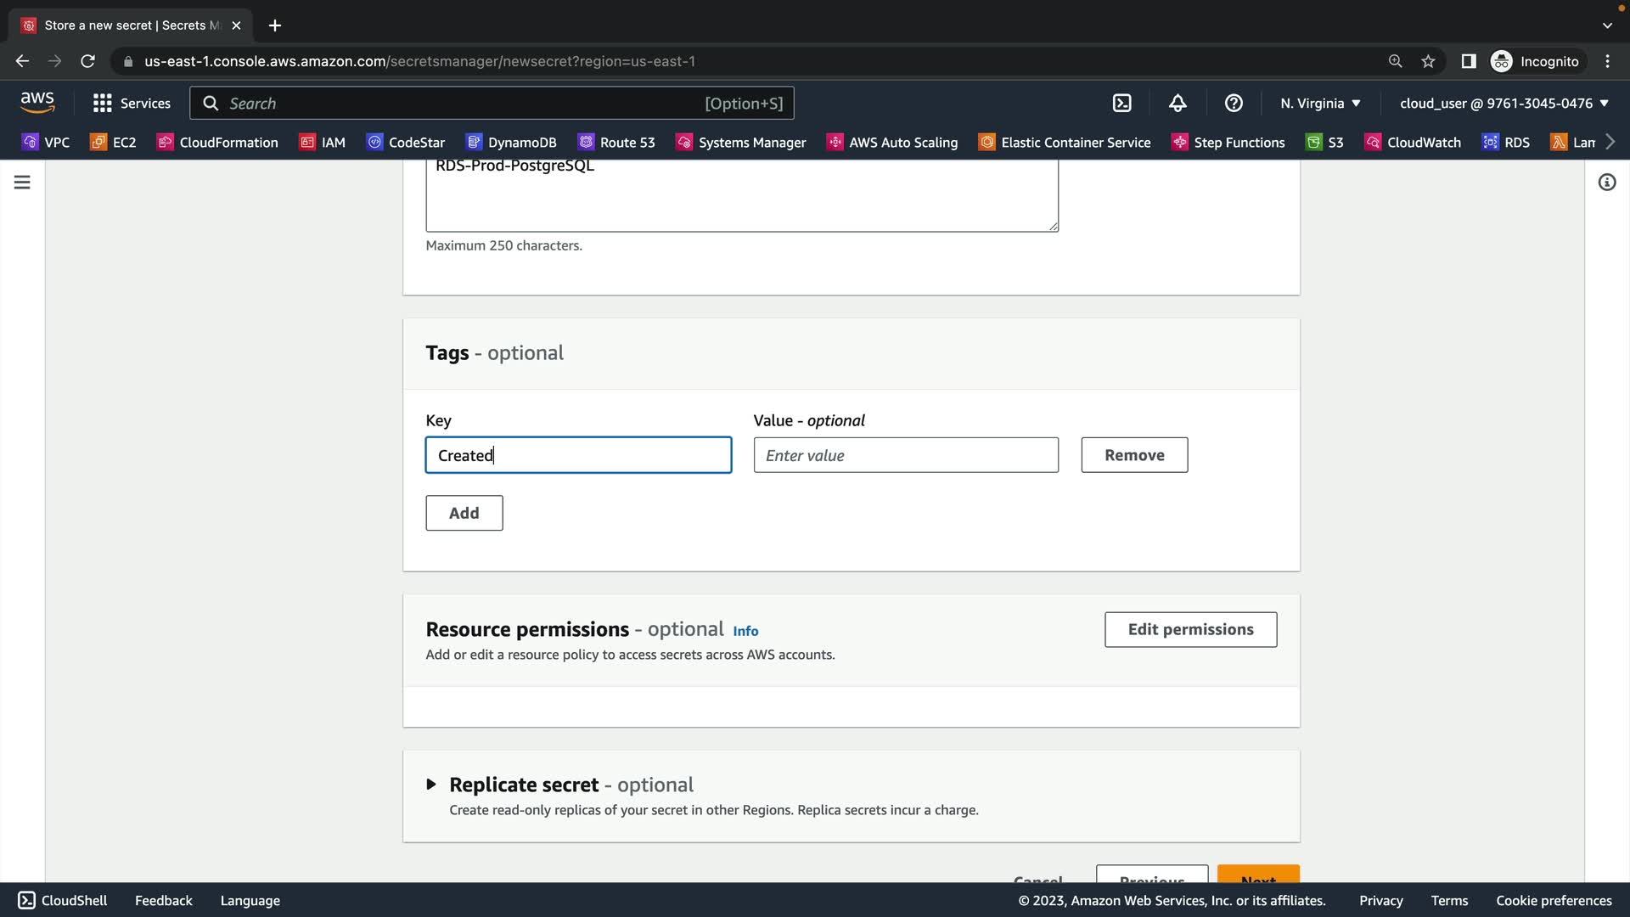The width and height of the screenshot is (1630, 917).
Task: Click the AWS logo home icon
Action: [37, 102]
